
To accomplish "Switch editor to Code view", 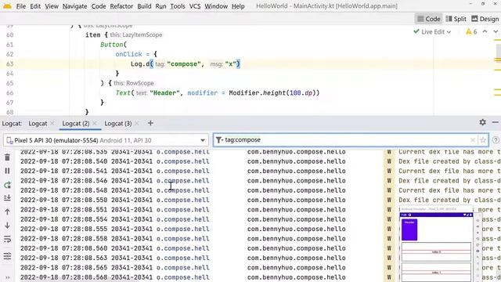I will (428, 19).
